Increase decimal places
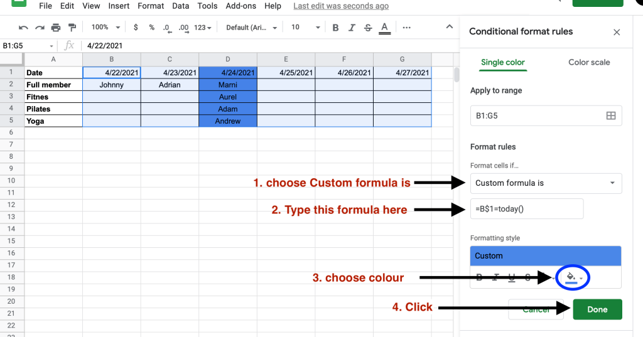The height and width of the screenshot is (337, 643). point(184,28)
